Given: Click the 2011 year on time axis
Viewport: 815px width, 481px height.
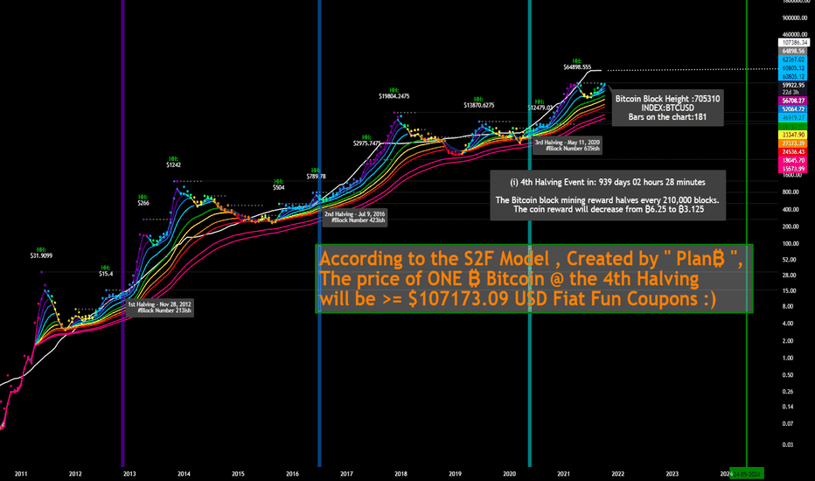Looking at the screenshot, I should pos(21,474).
